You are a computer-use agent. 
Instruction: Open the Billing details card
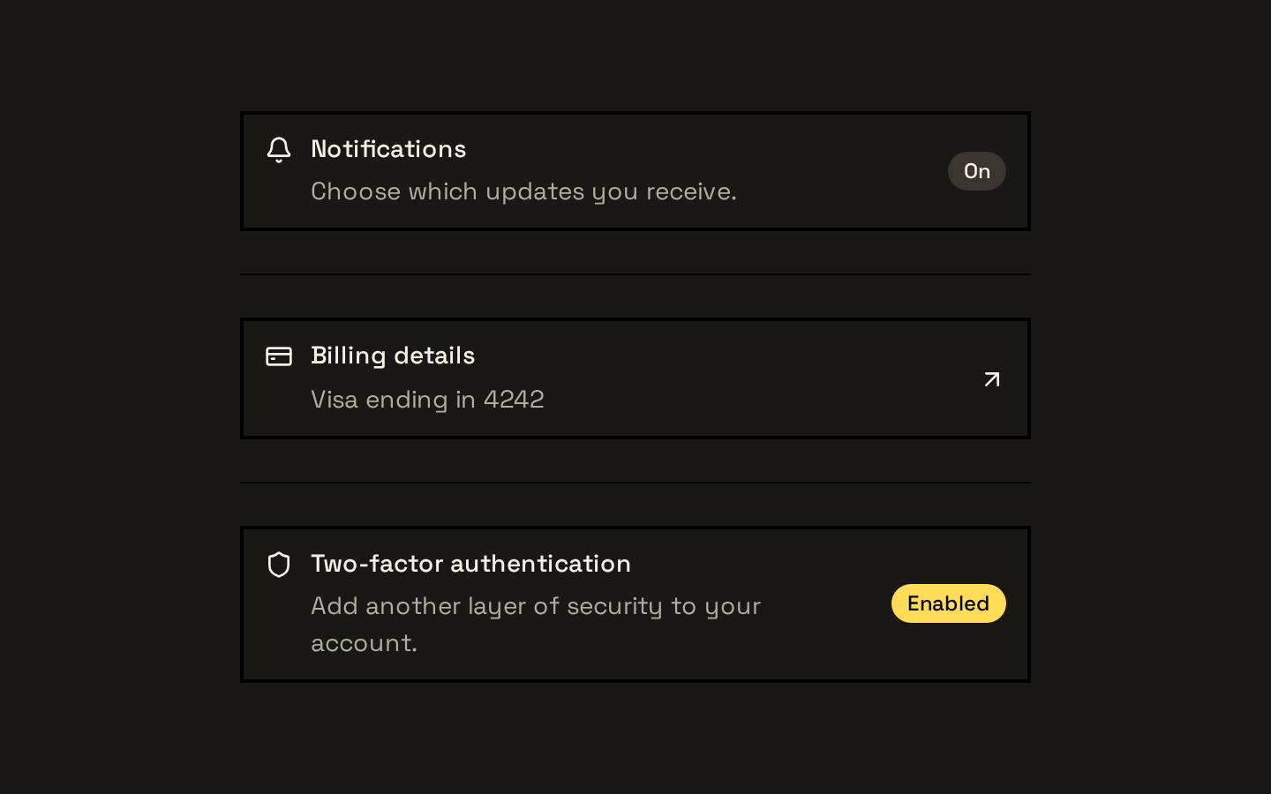[x=635, y=378]
